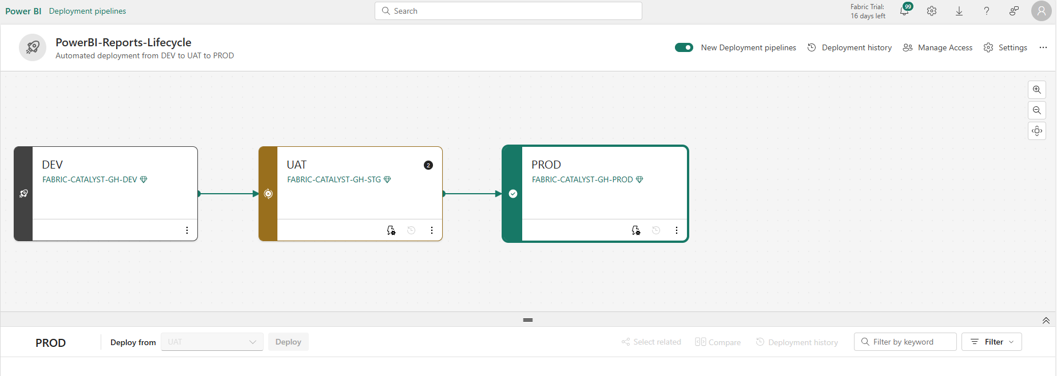The image size is (1057, 376).
Task: Open more options on DEV stage
Action: click(187, 230)
